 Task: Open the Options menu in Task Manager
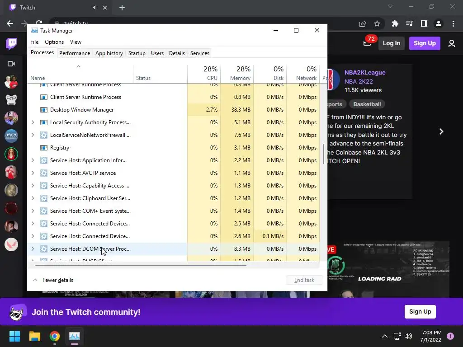tap(54, 42)
